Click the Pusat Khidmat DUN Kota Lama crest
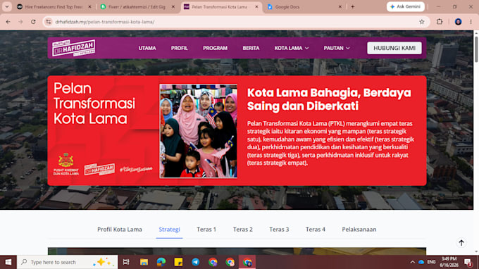 click(x=66, y=164)
